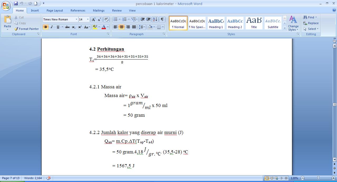
Task: Click Find in Editing group
Action: (310, 17)
